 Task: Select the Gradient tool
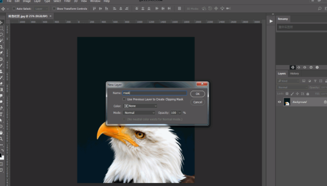point(1,90)
